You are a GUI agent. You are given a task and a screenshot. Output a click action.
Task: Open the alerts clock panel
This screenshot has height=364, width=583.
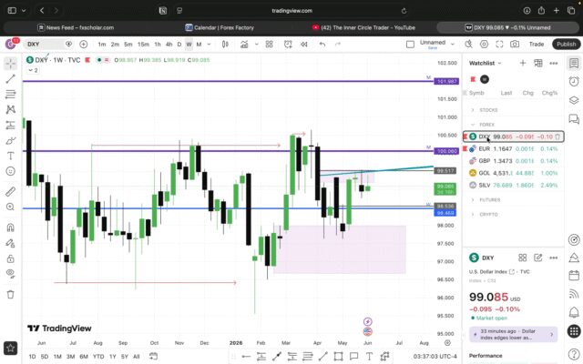point(574,81)
